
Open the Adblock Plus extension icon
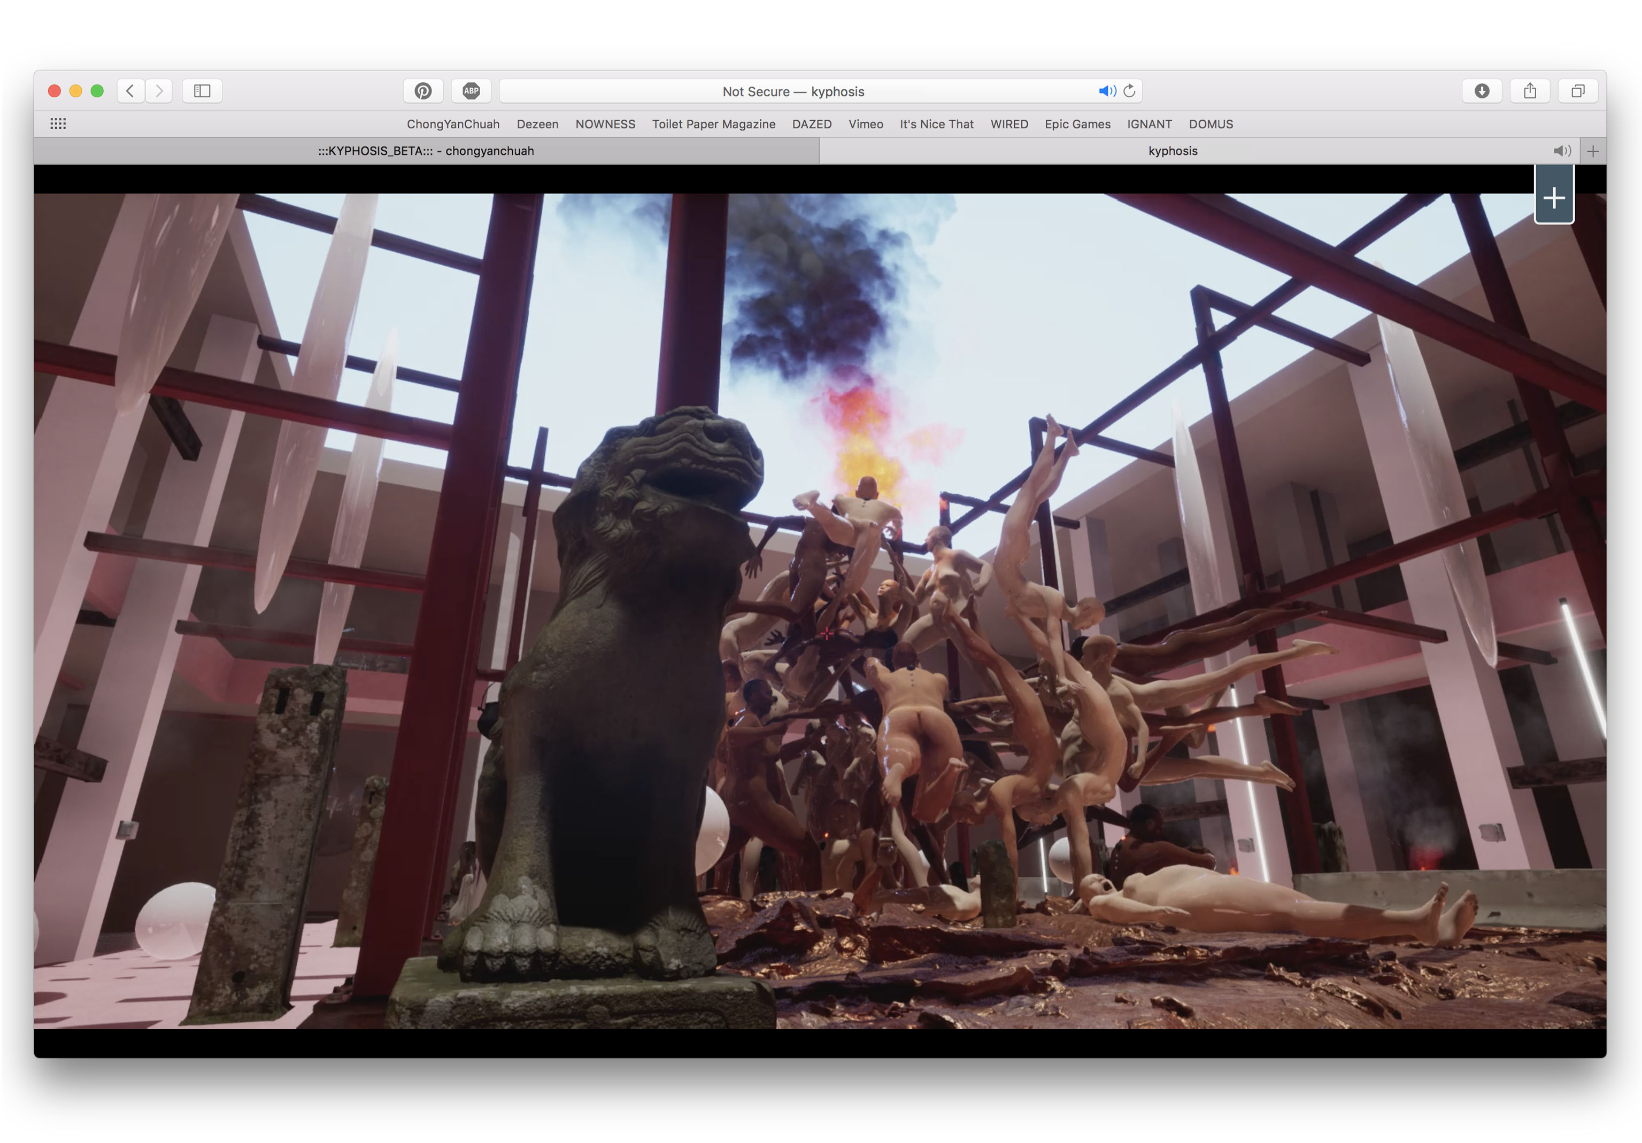point(471,91)
